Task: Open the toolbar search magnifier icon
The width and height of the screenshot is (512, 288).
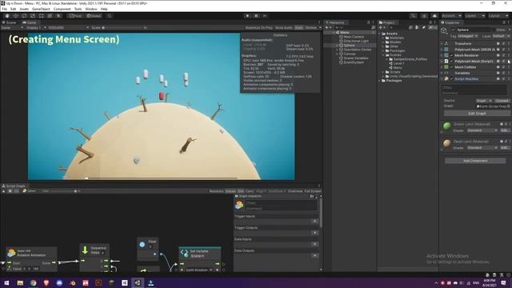Action: point(414,16)
